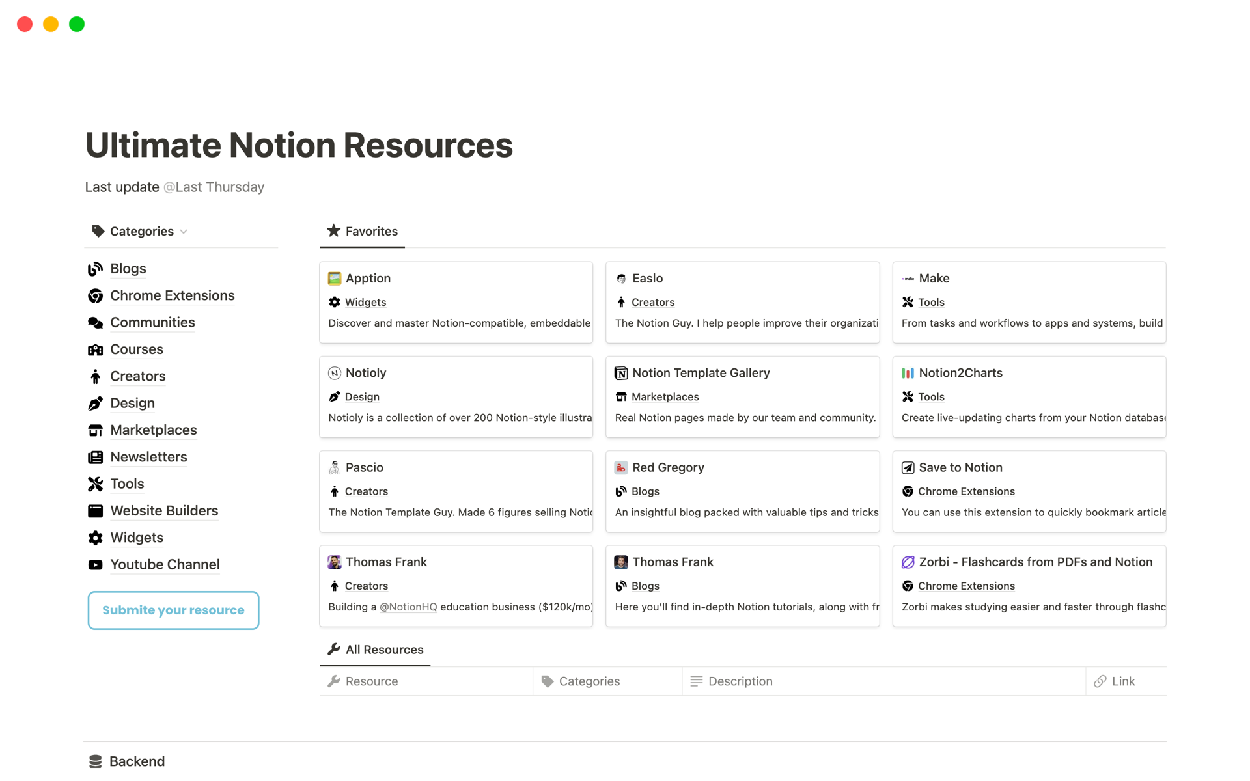Screen dimensions: 1250x781
Task: Click the Tools sidebar icon
Action: click(96, 483)
